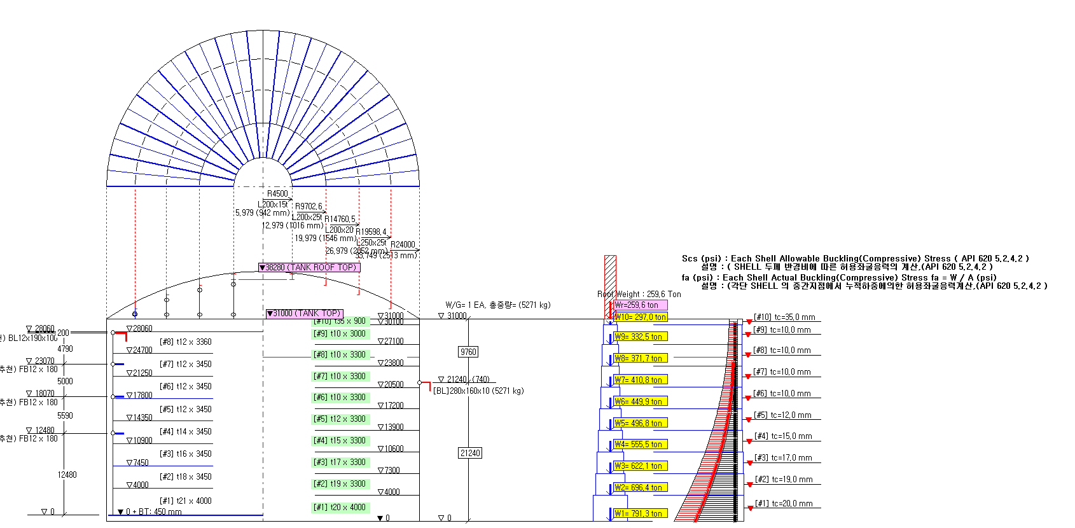Select the [#1] tc=20.0 mm thickness text
This screenshot has height=528, width=1075.
[x=784, y=503]
